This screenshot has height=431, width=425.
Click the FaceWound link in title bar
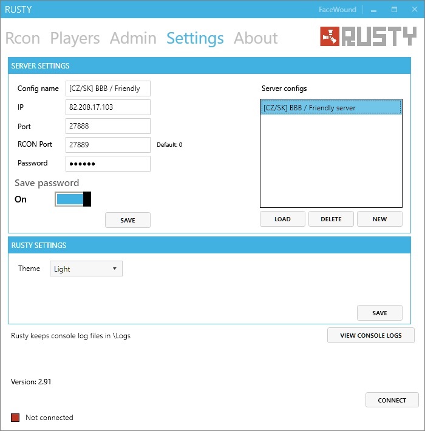coord(338,10)
